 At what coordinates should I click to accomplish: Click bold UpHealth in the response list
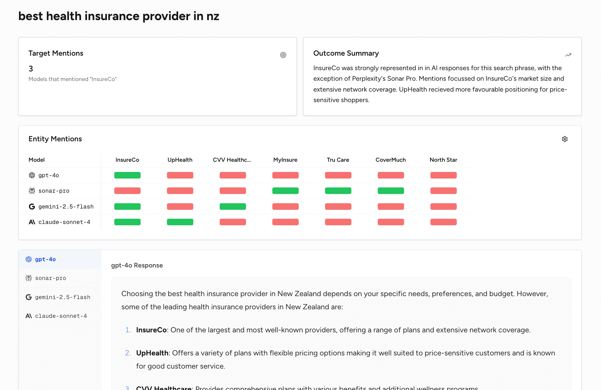click(x=152, y=353)
